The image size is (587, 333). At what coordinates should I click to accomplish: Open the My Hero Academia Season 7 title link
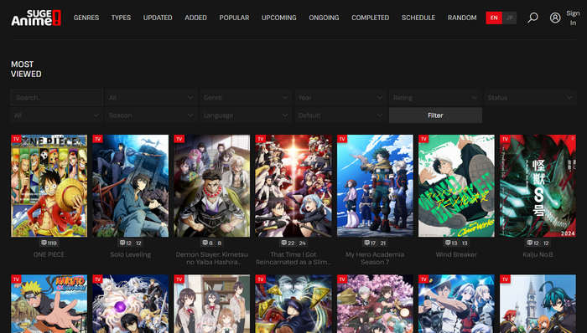(x=375, y=258)
